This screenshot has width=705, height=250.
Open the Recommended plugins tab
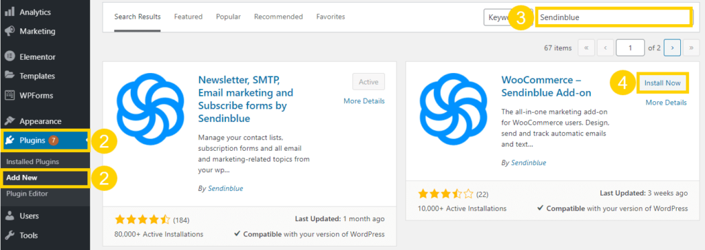pos(278,17)
